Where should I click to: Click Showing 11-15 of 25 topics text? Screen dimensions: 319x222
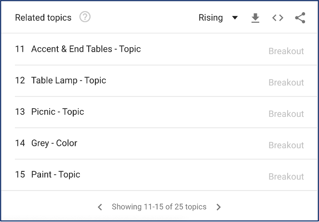click(x=159, y=207)
